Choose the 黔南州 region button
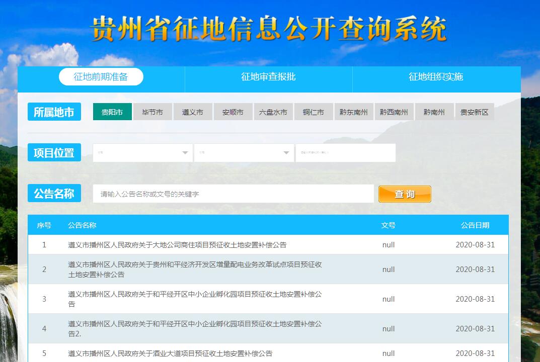540x362 pixels. click(434, 112)
